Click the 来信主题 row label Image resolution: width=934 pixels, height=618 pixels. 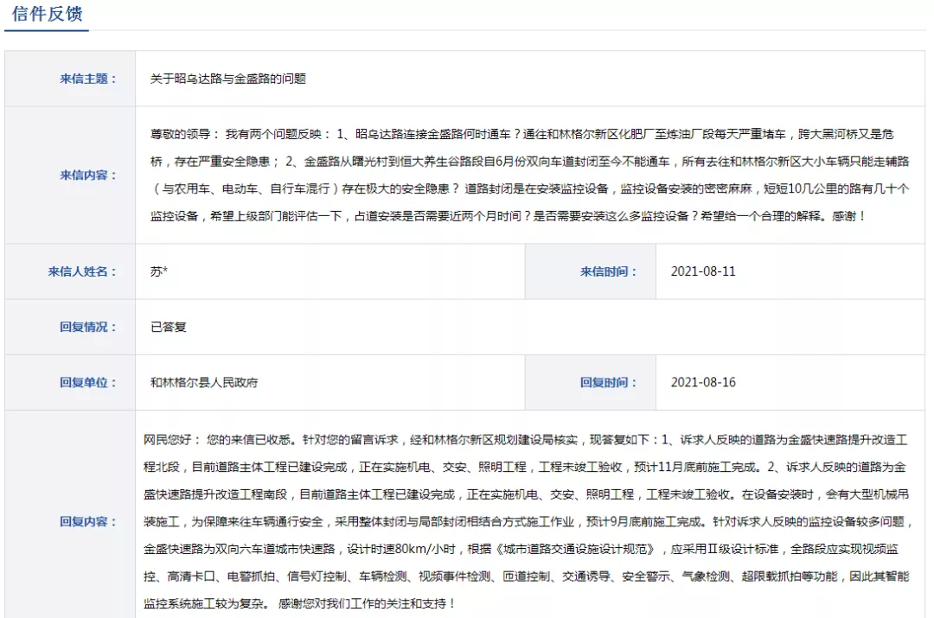(x=88, y=79)
